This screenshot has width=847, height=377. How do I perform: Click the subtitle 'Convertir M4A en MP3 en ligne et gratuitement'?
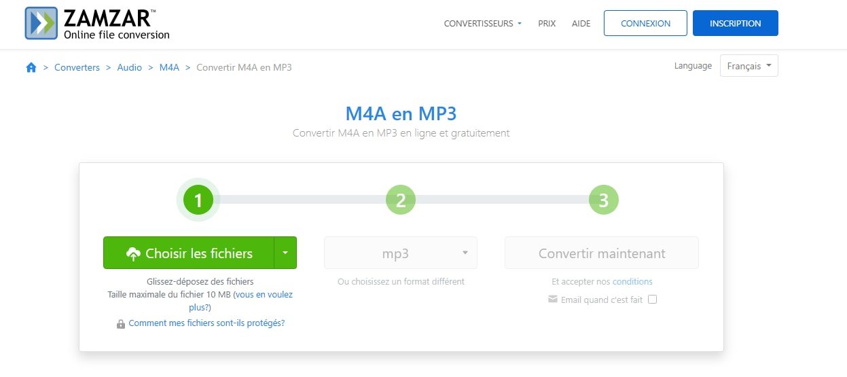coord(401,133)
